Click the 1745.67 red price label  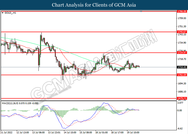point(182,32)
